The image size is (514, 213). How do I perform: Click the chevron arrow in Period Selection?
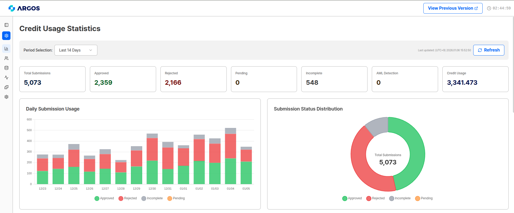click(x=91, y=50)
